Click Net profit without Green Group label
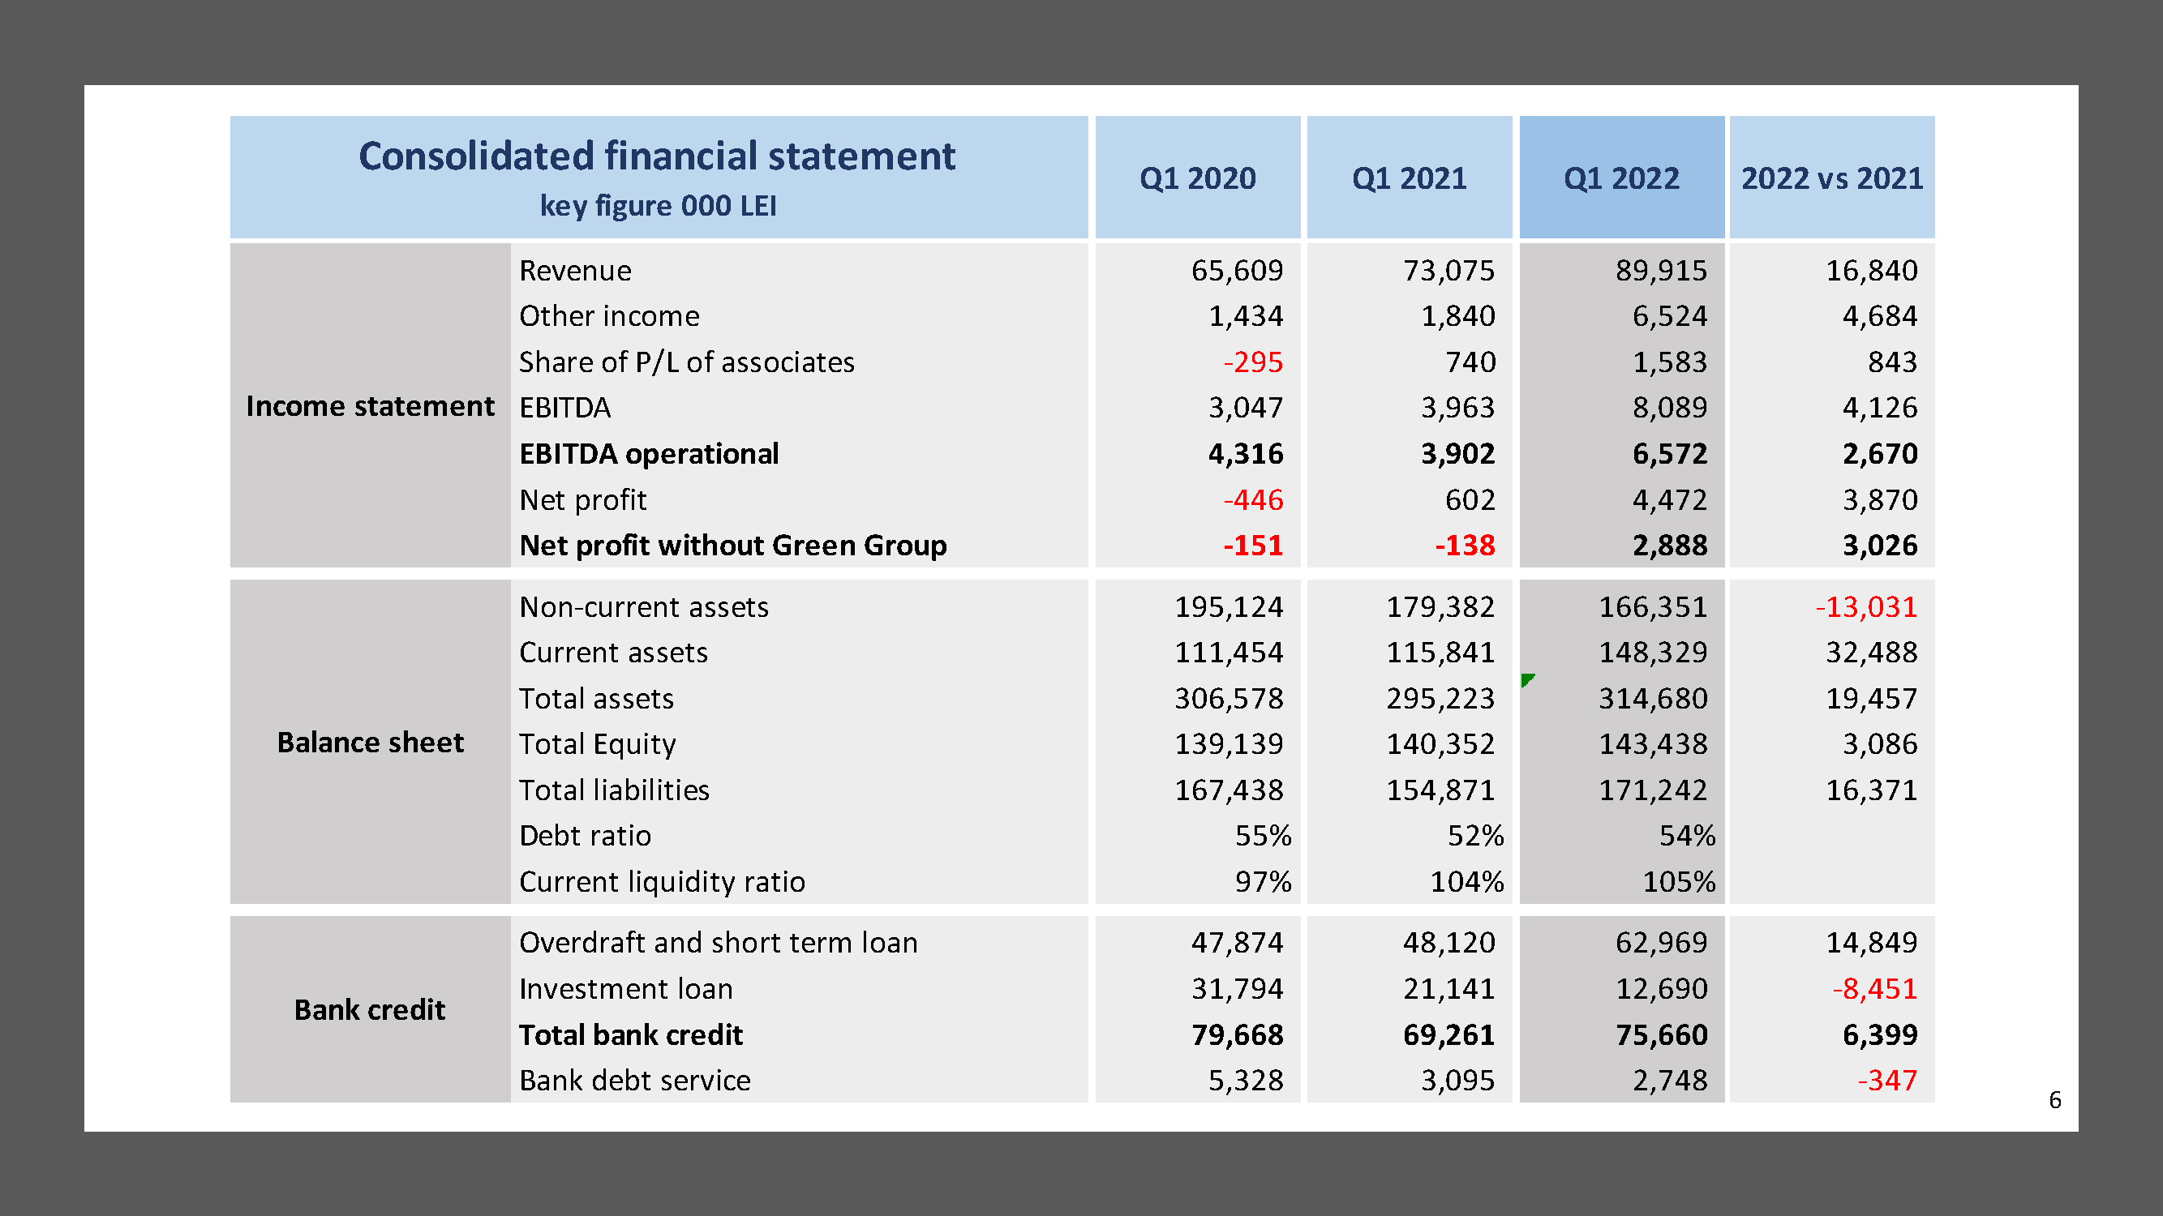 pos(732,546)
